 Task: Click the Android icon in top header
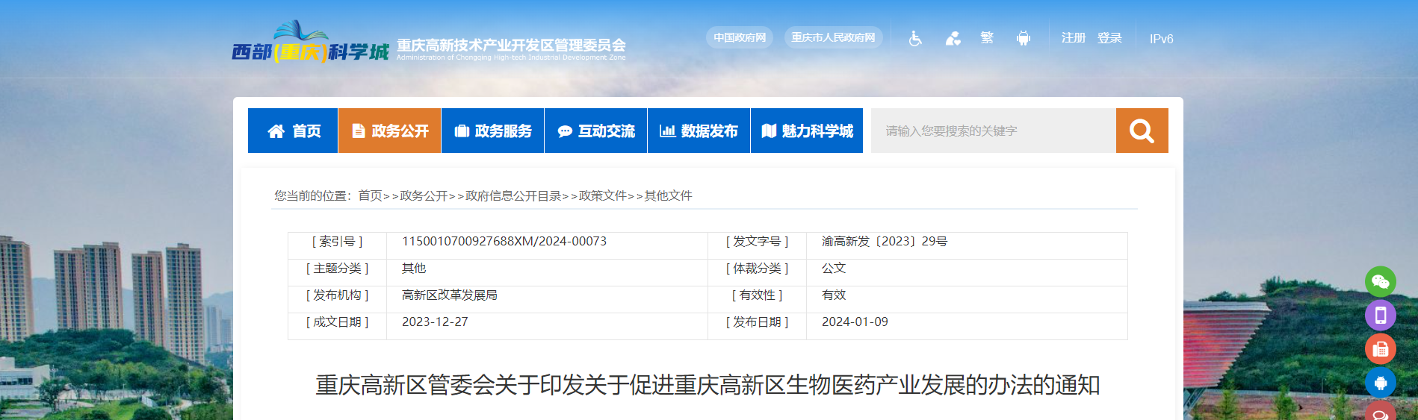coord(1023,38)
